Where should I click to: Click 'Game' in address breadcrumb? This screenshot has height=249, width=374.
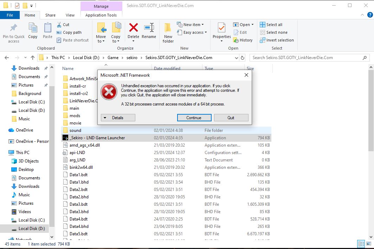point(113,58)
